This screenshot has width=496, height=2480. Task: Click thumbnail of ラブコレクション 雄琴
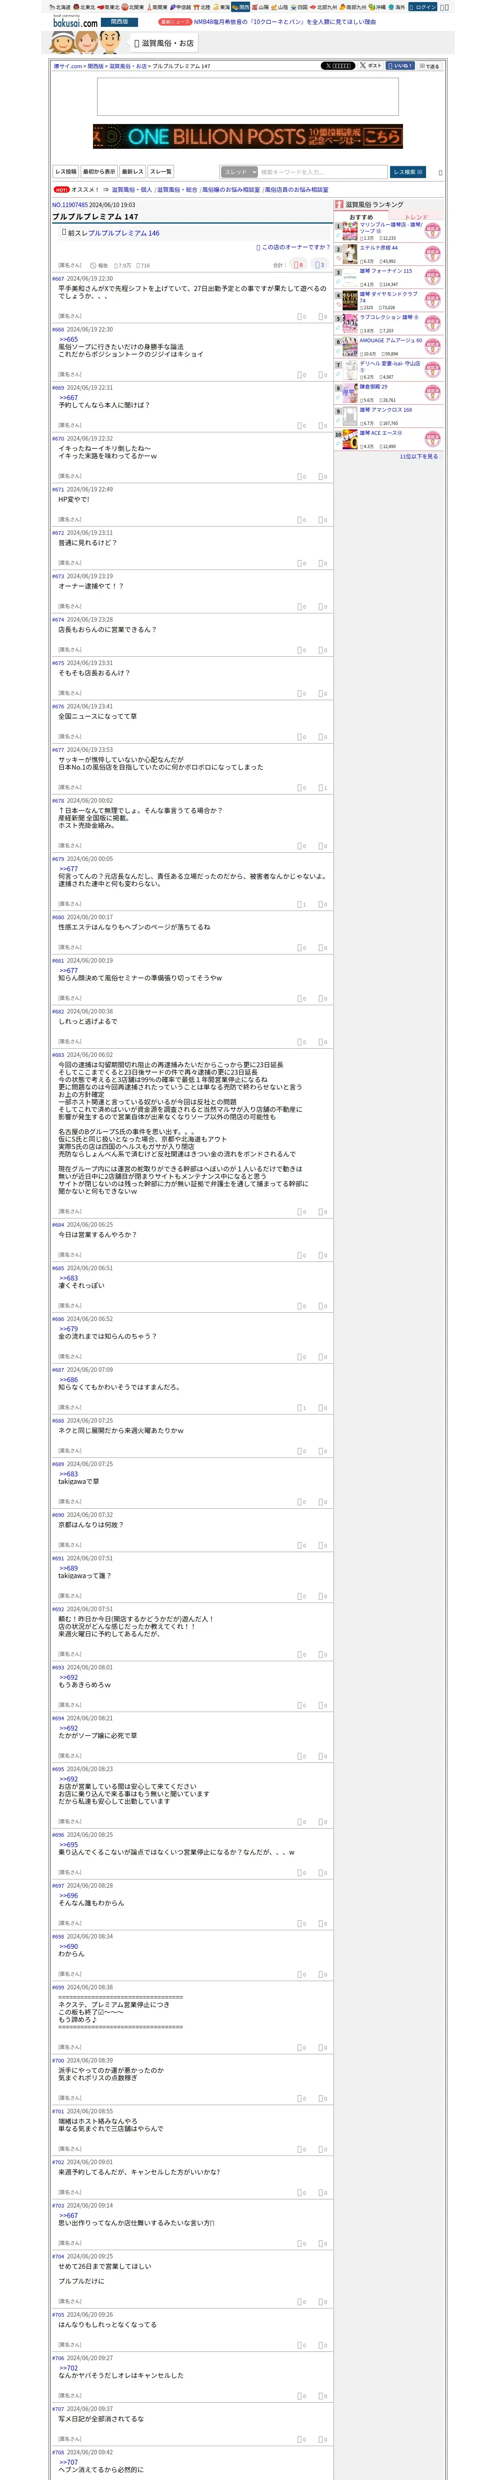click(x=351, y=324)
